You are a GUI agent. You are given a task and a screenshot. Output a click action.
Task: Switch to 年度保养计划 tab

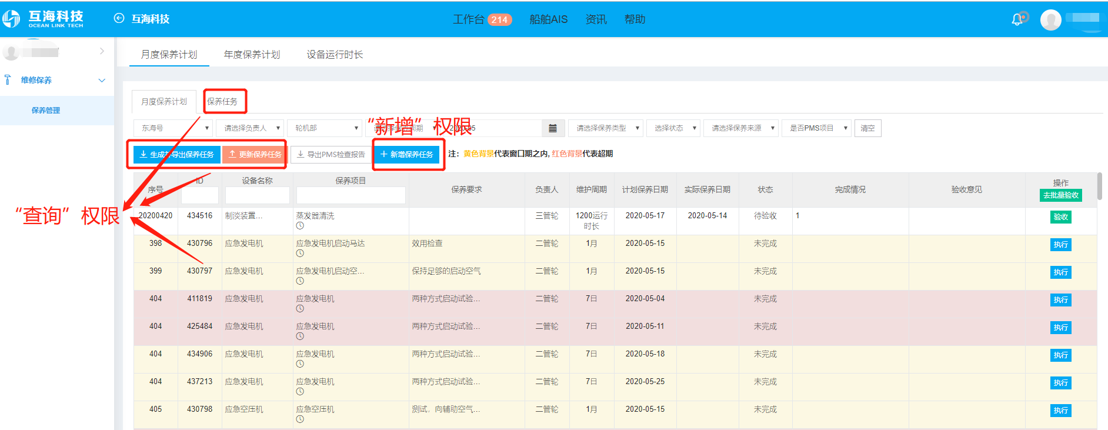tap(252, 54)
